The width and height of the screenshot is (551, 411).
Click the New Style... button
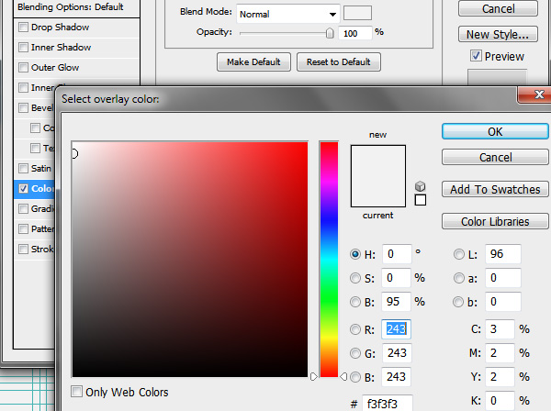[x=498, y=34]
